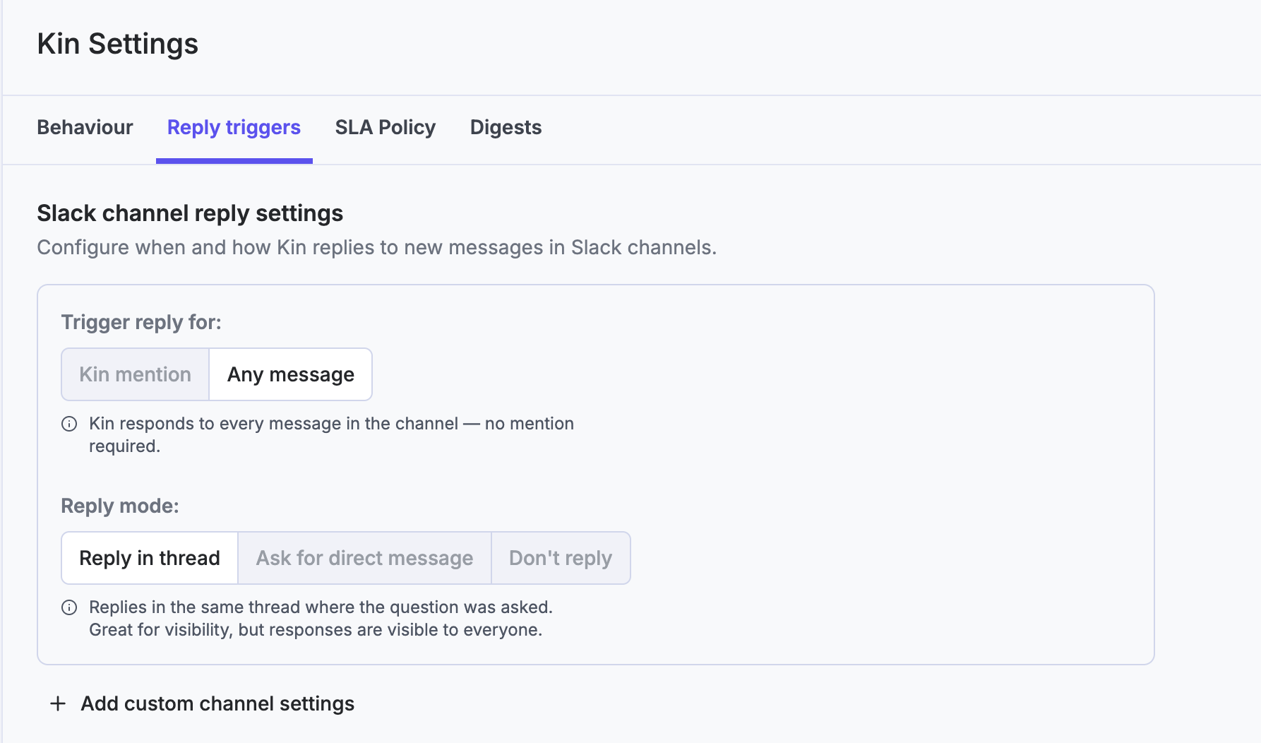Click the Replies in the same thread hint

(321, 618)
